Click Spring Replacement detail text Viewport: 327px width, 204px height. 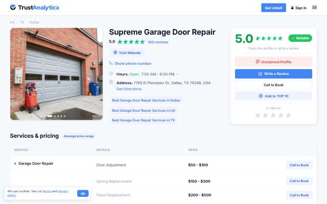coord(114,181)
